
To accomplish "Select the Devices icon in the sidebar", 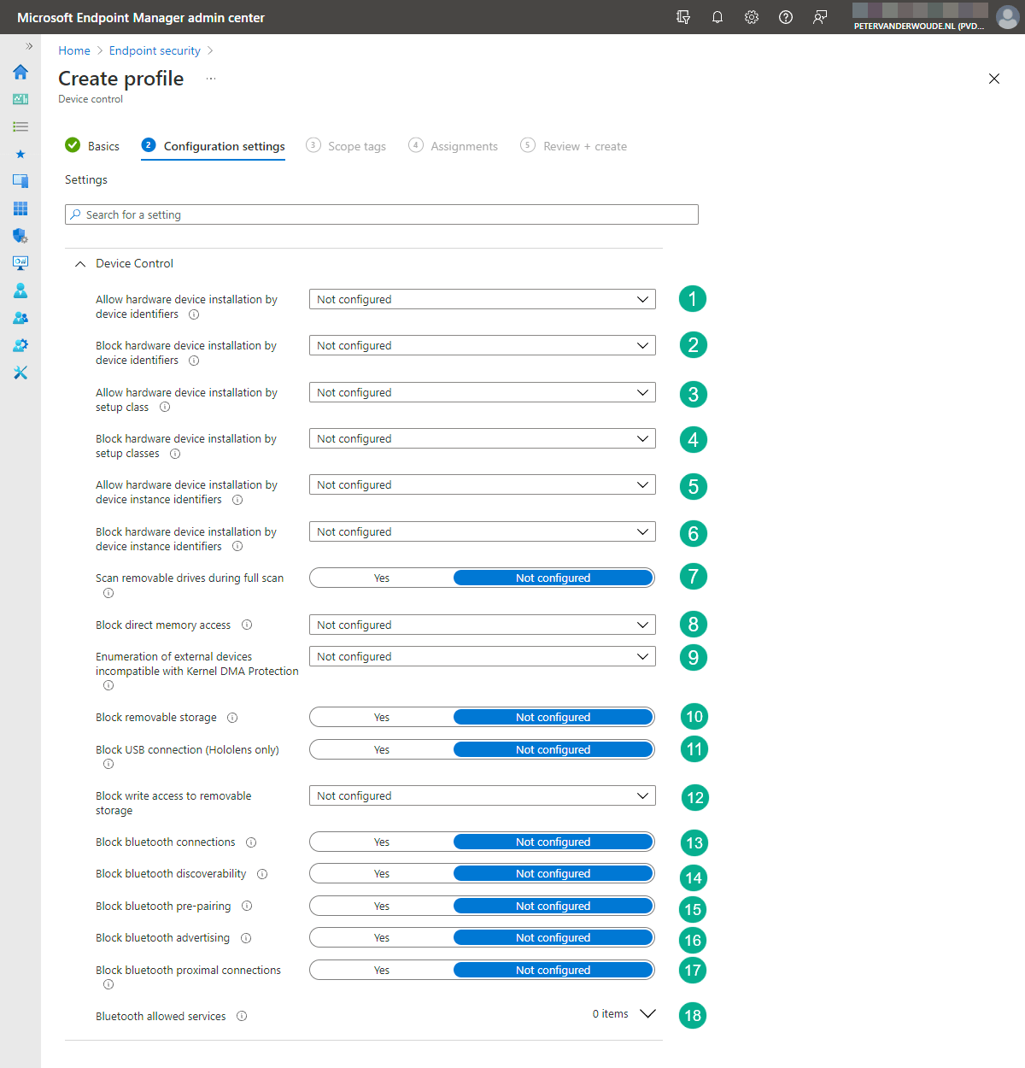I will (x=20, y=180).
